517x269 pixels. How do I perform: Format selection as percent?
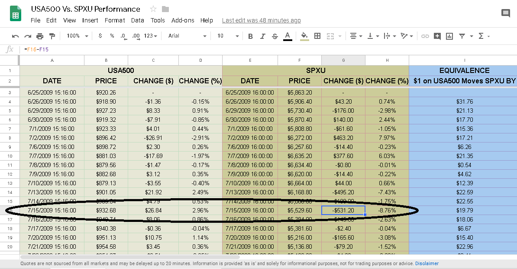tap(112, 36)
